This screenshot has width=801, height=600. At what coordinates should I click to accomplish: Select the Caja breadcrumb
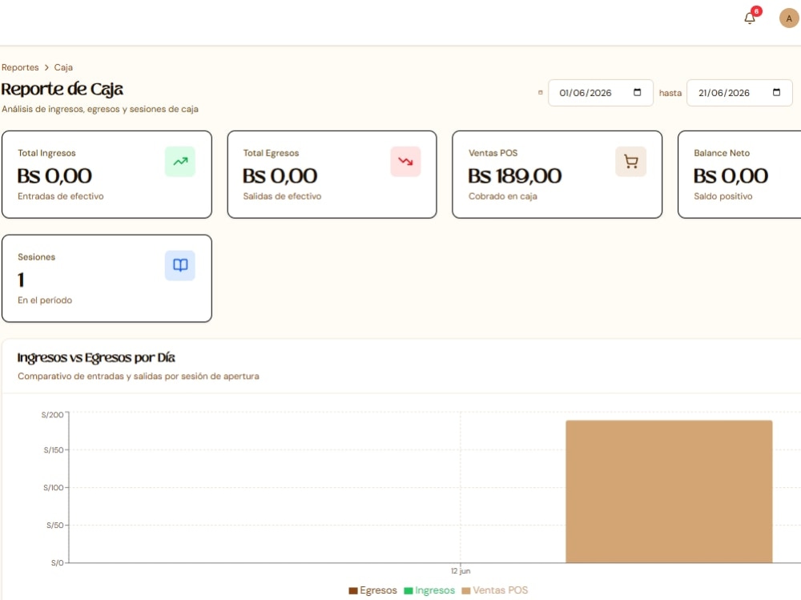(x=63, y=67)
